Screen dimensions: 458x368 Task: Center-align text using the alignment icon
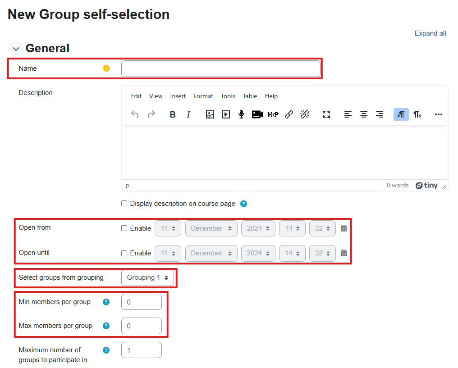pyautogui.click(x=363, y=114)
